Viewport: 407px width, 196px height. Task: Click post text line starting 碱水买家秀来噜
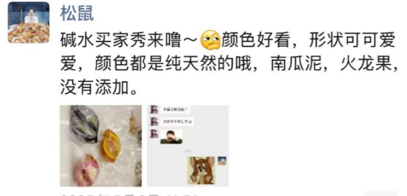(x=228, y=40)
